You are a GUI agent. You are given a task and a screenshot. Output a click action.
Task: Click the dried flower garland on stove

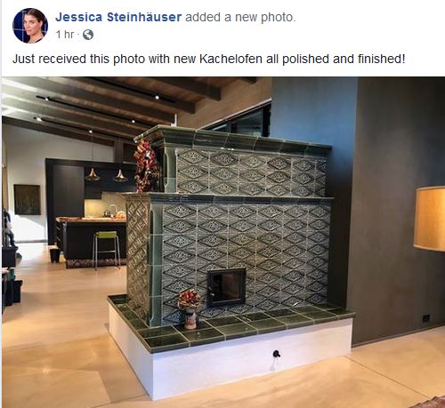click(145, 165)
